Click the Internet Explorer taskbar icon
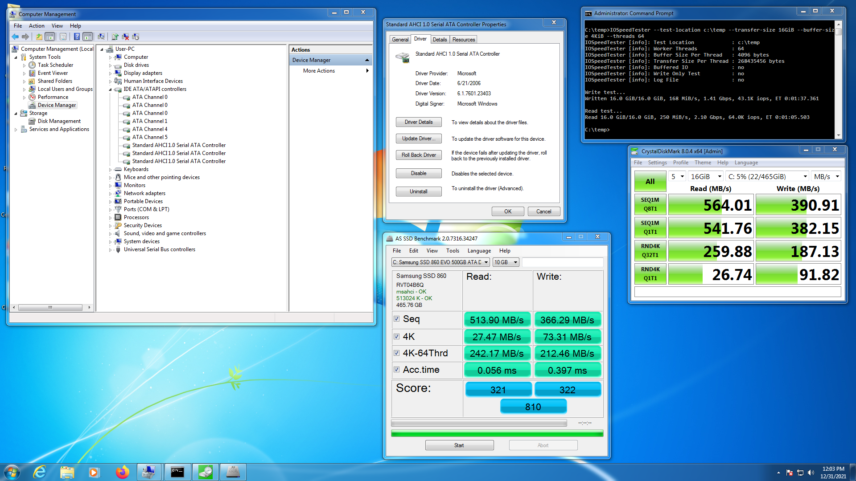Image resolution: width=856 pixels, height=481 pixels. tap(40, 472)
